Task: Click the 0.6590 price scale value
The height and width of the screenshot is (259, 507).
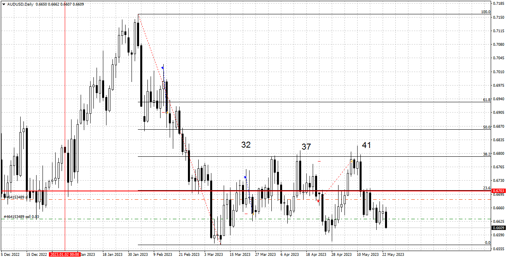Action: [x=499, y=235]
